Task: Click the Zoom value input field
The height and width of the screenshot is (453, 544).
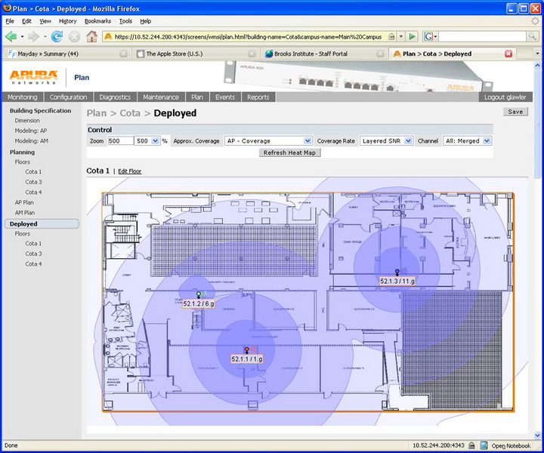Action: [x=120, y=141]
